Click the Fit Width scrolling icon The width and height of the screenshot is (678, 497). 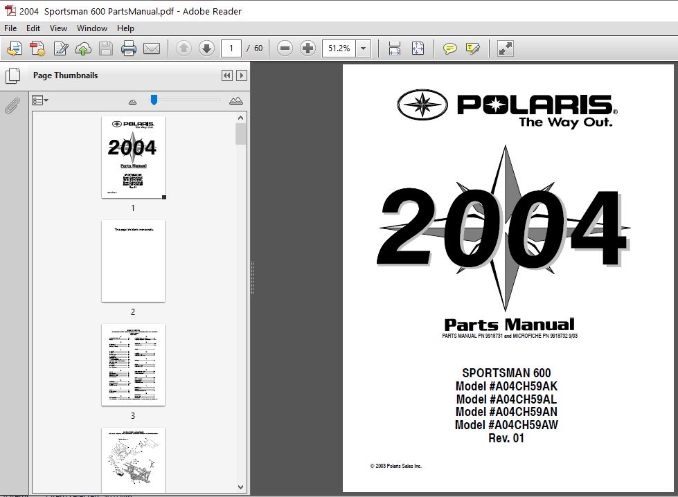(394, 48)
